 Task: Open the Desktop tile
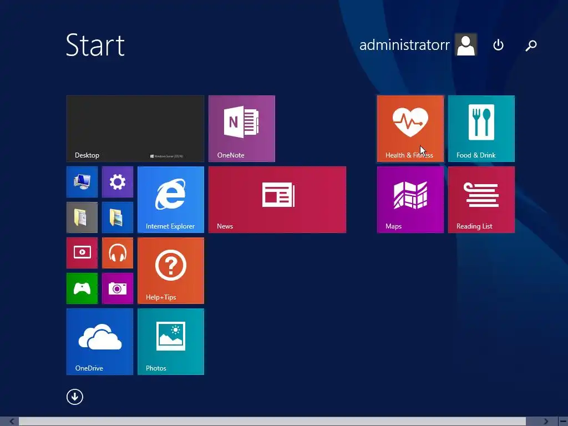(x=135, y=129)
